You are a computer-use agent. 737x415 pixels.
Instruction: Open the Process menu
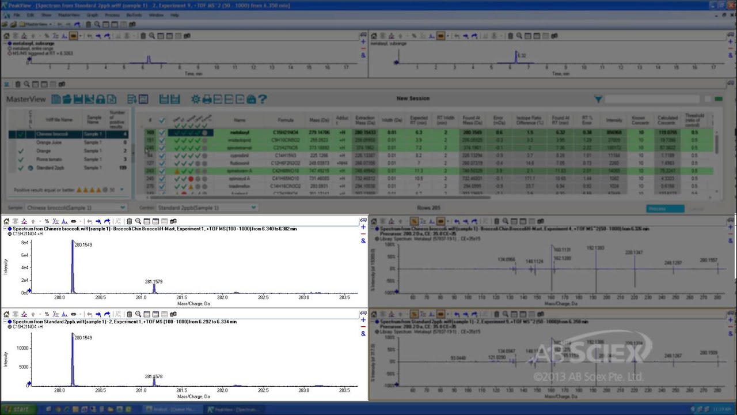[x=112, y=14]
